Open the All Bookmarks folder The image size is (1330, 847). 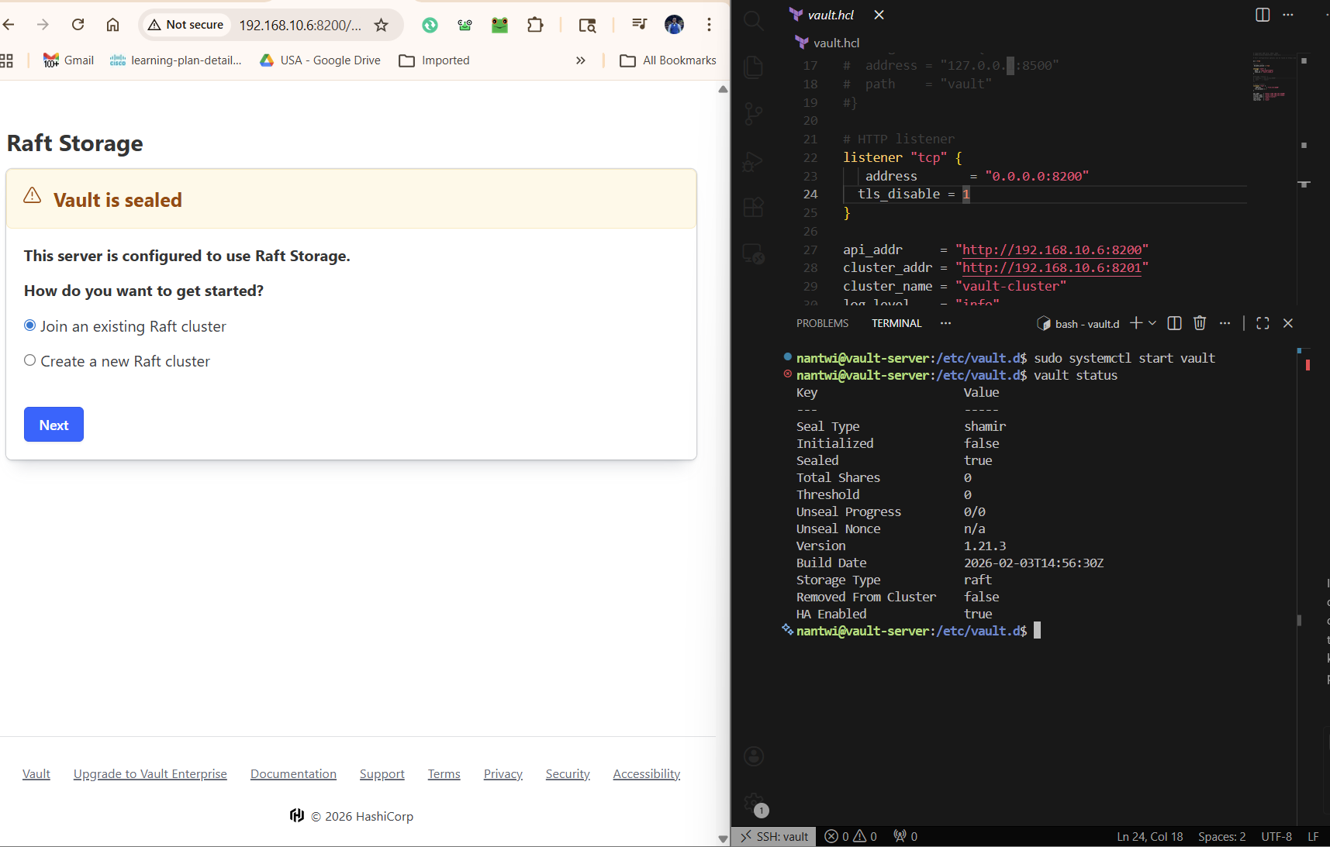coord(668,60)
